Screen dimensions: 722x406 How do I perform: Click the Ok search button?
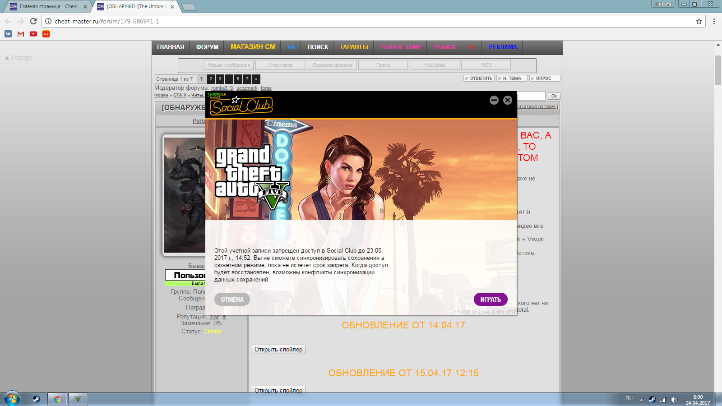coord(554,96)
